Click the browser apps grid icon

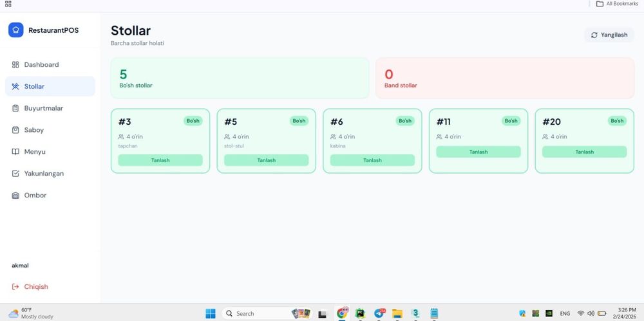[8, 4]
